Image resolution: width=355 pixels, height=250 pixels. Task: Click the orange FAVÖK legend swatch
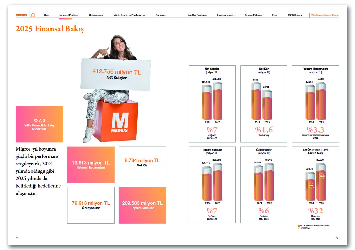[x=299, y=226]
